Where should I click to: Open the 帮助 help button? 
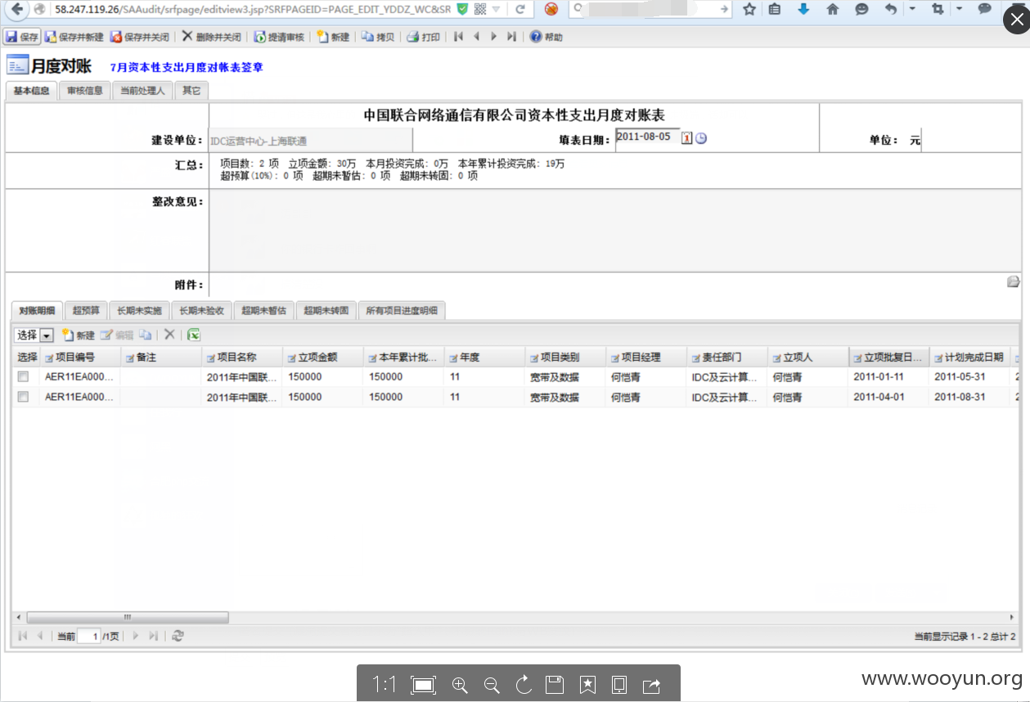click(546, 37)
